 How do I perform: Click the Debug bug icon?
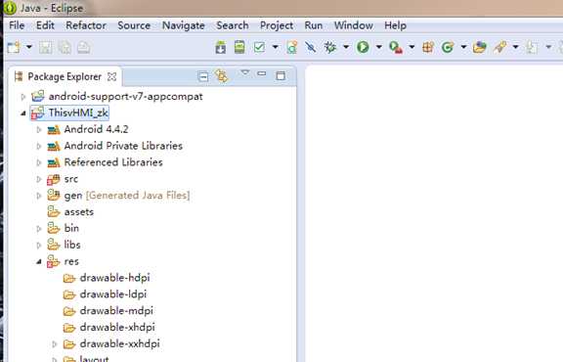[330, 47]
